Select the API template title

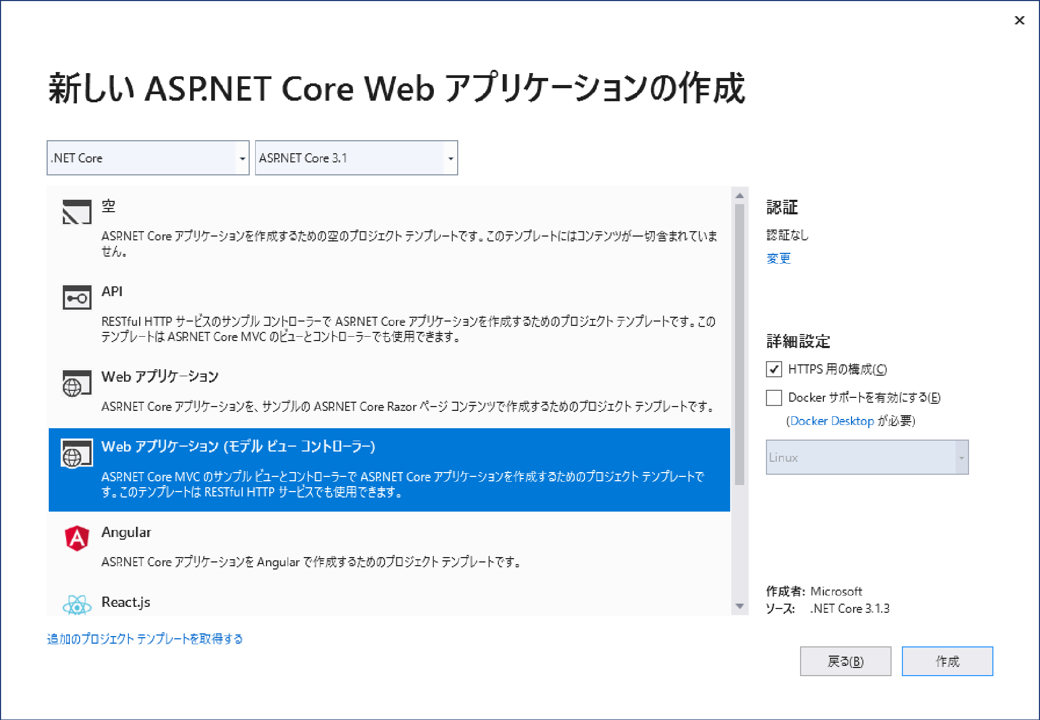pos(112,291)
